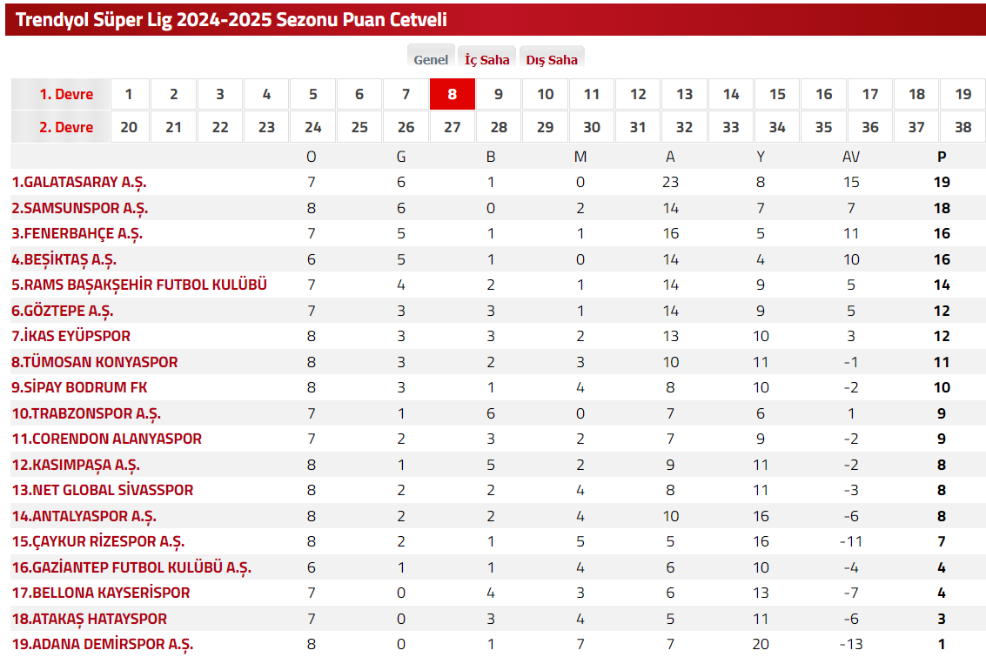Open the Galatasaray A.Ş. team link
Image resolution: width=986 pixels, height=657 pixels.
click(x=79, y=183)
